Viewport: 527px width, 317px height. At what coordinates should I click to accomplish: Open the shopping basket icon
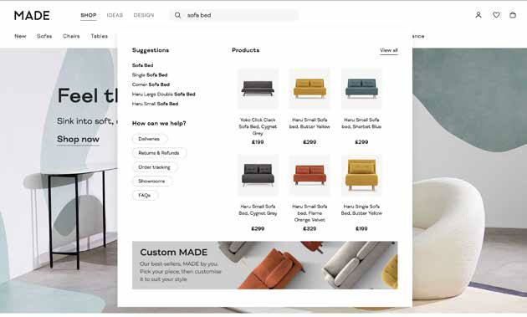pyautogui.click(x=513, y=15)
